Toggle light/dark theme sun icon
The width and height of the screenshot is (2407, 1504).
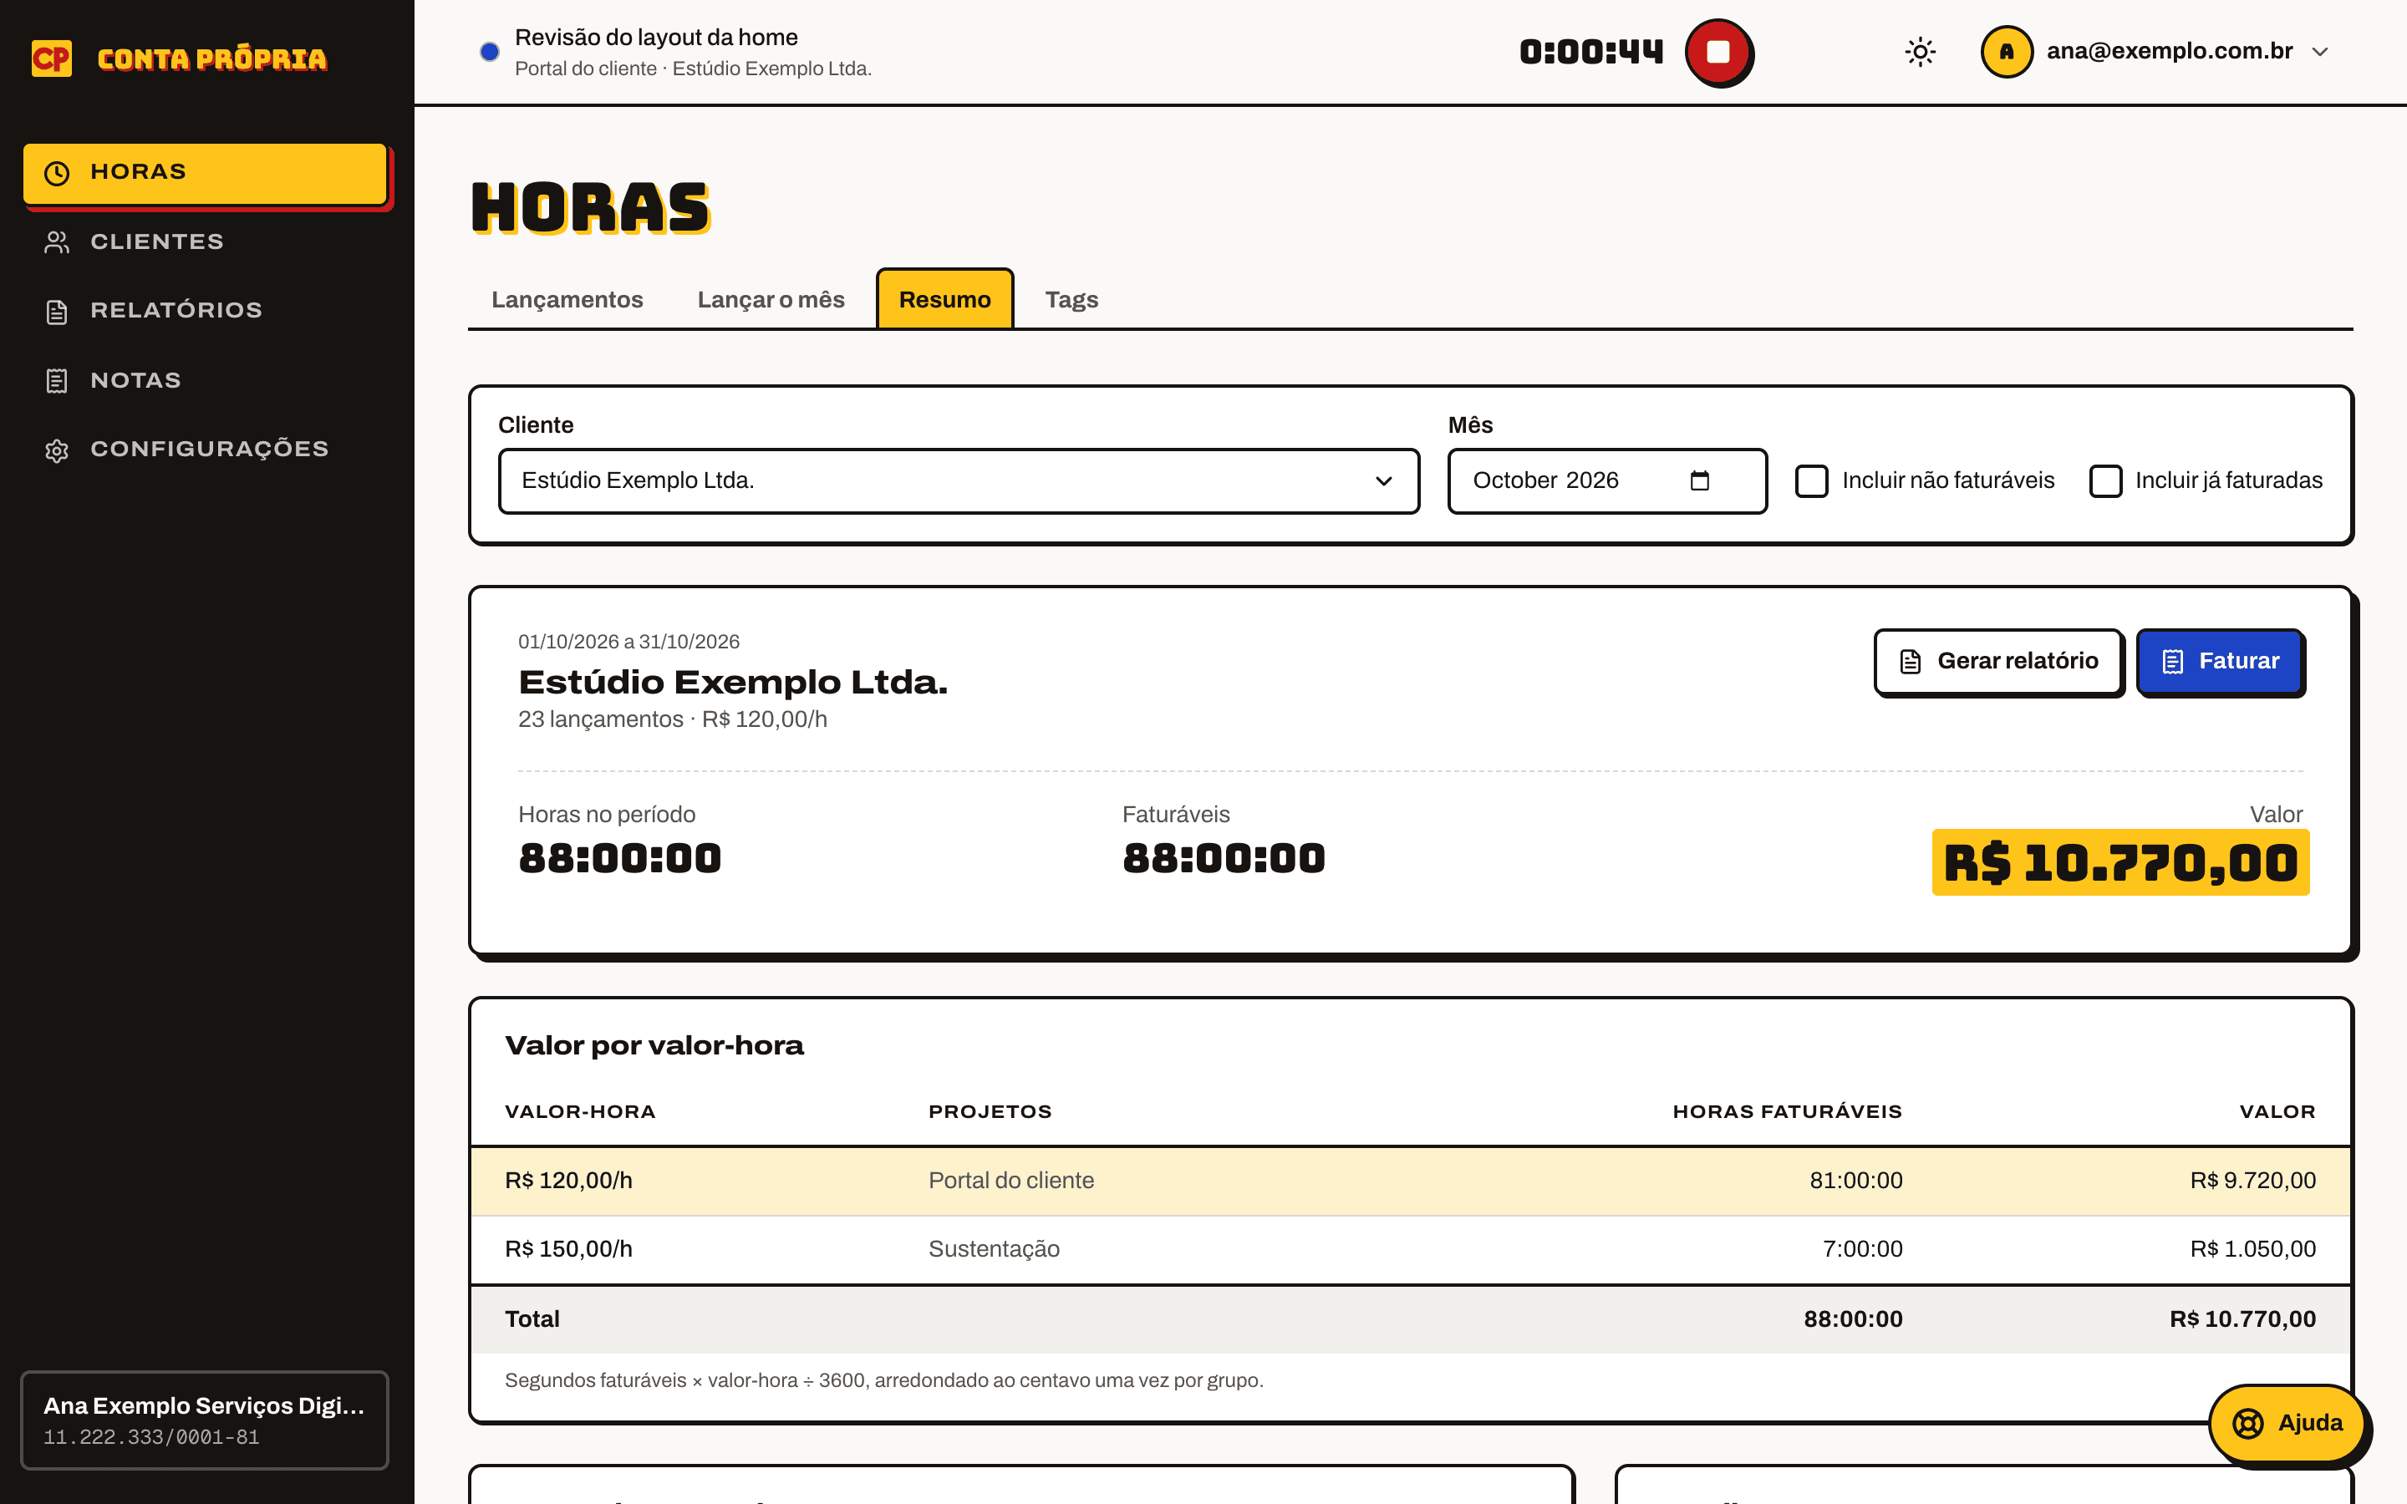(x=1920, y=52)
